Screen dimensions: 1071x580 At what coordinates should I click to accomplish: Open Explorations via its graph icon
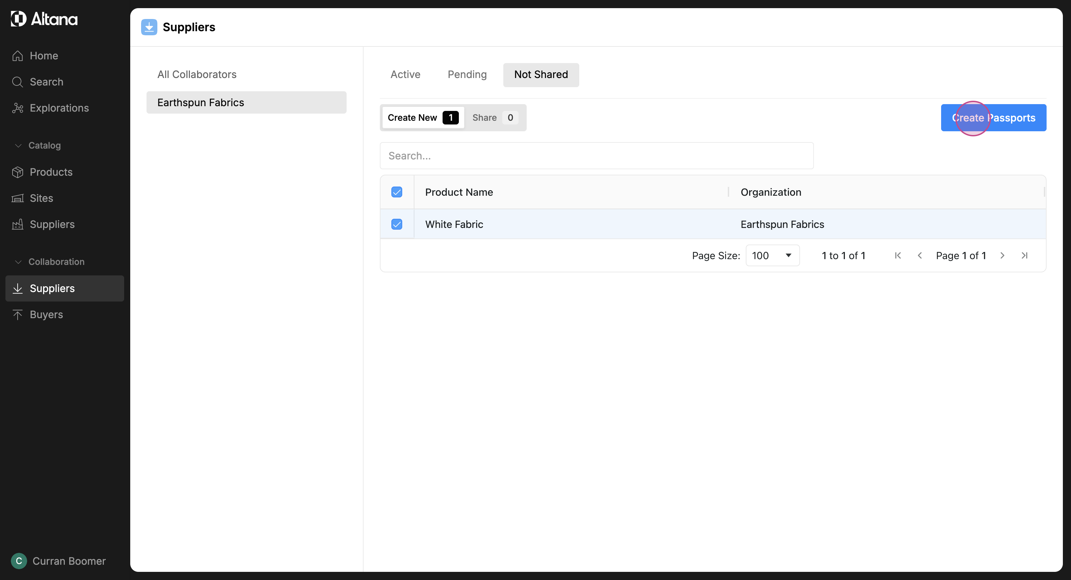pyautogui.click(x=17, y=108)
